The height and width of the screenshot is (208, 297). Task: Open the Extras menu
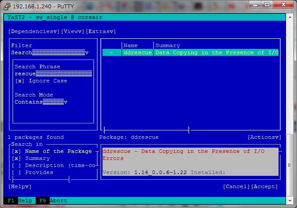point(101,31)
